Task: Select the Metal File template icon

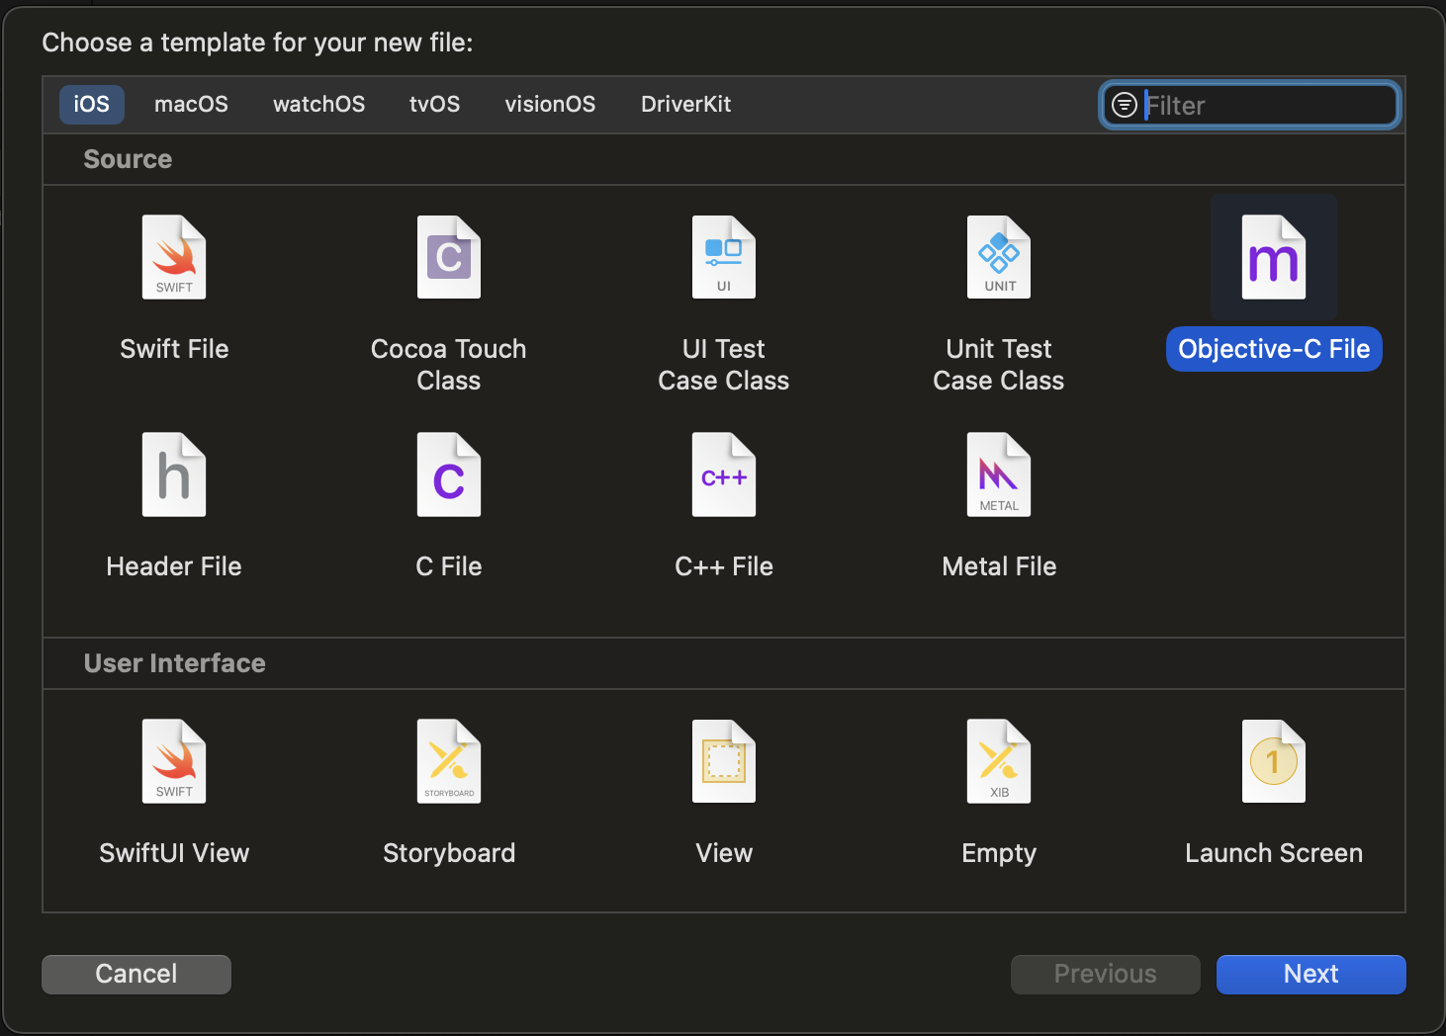Action: [x=999, y=475]
